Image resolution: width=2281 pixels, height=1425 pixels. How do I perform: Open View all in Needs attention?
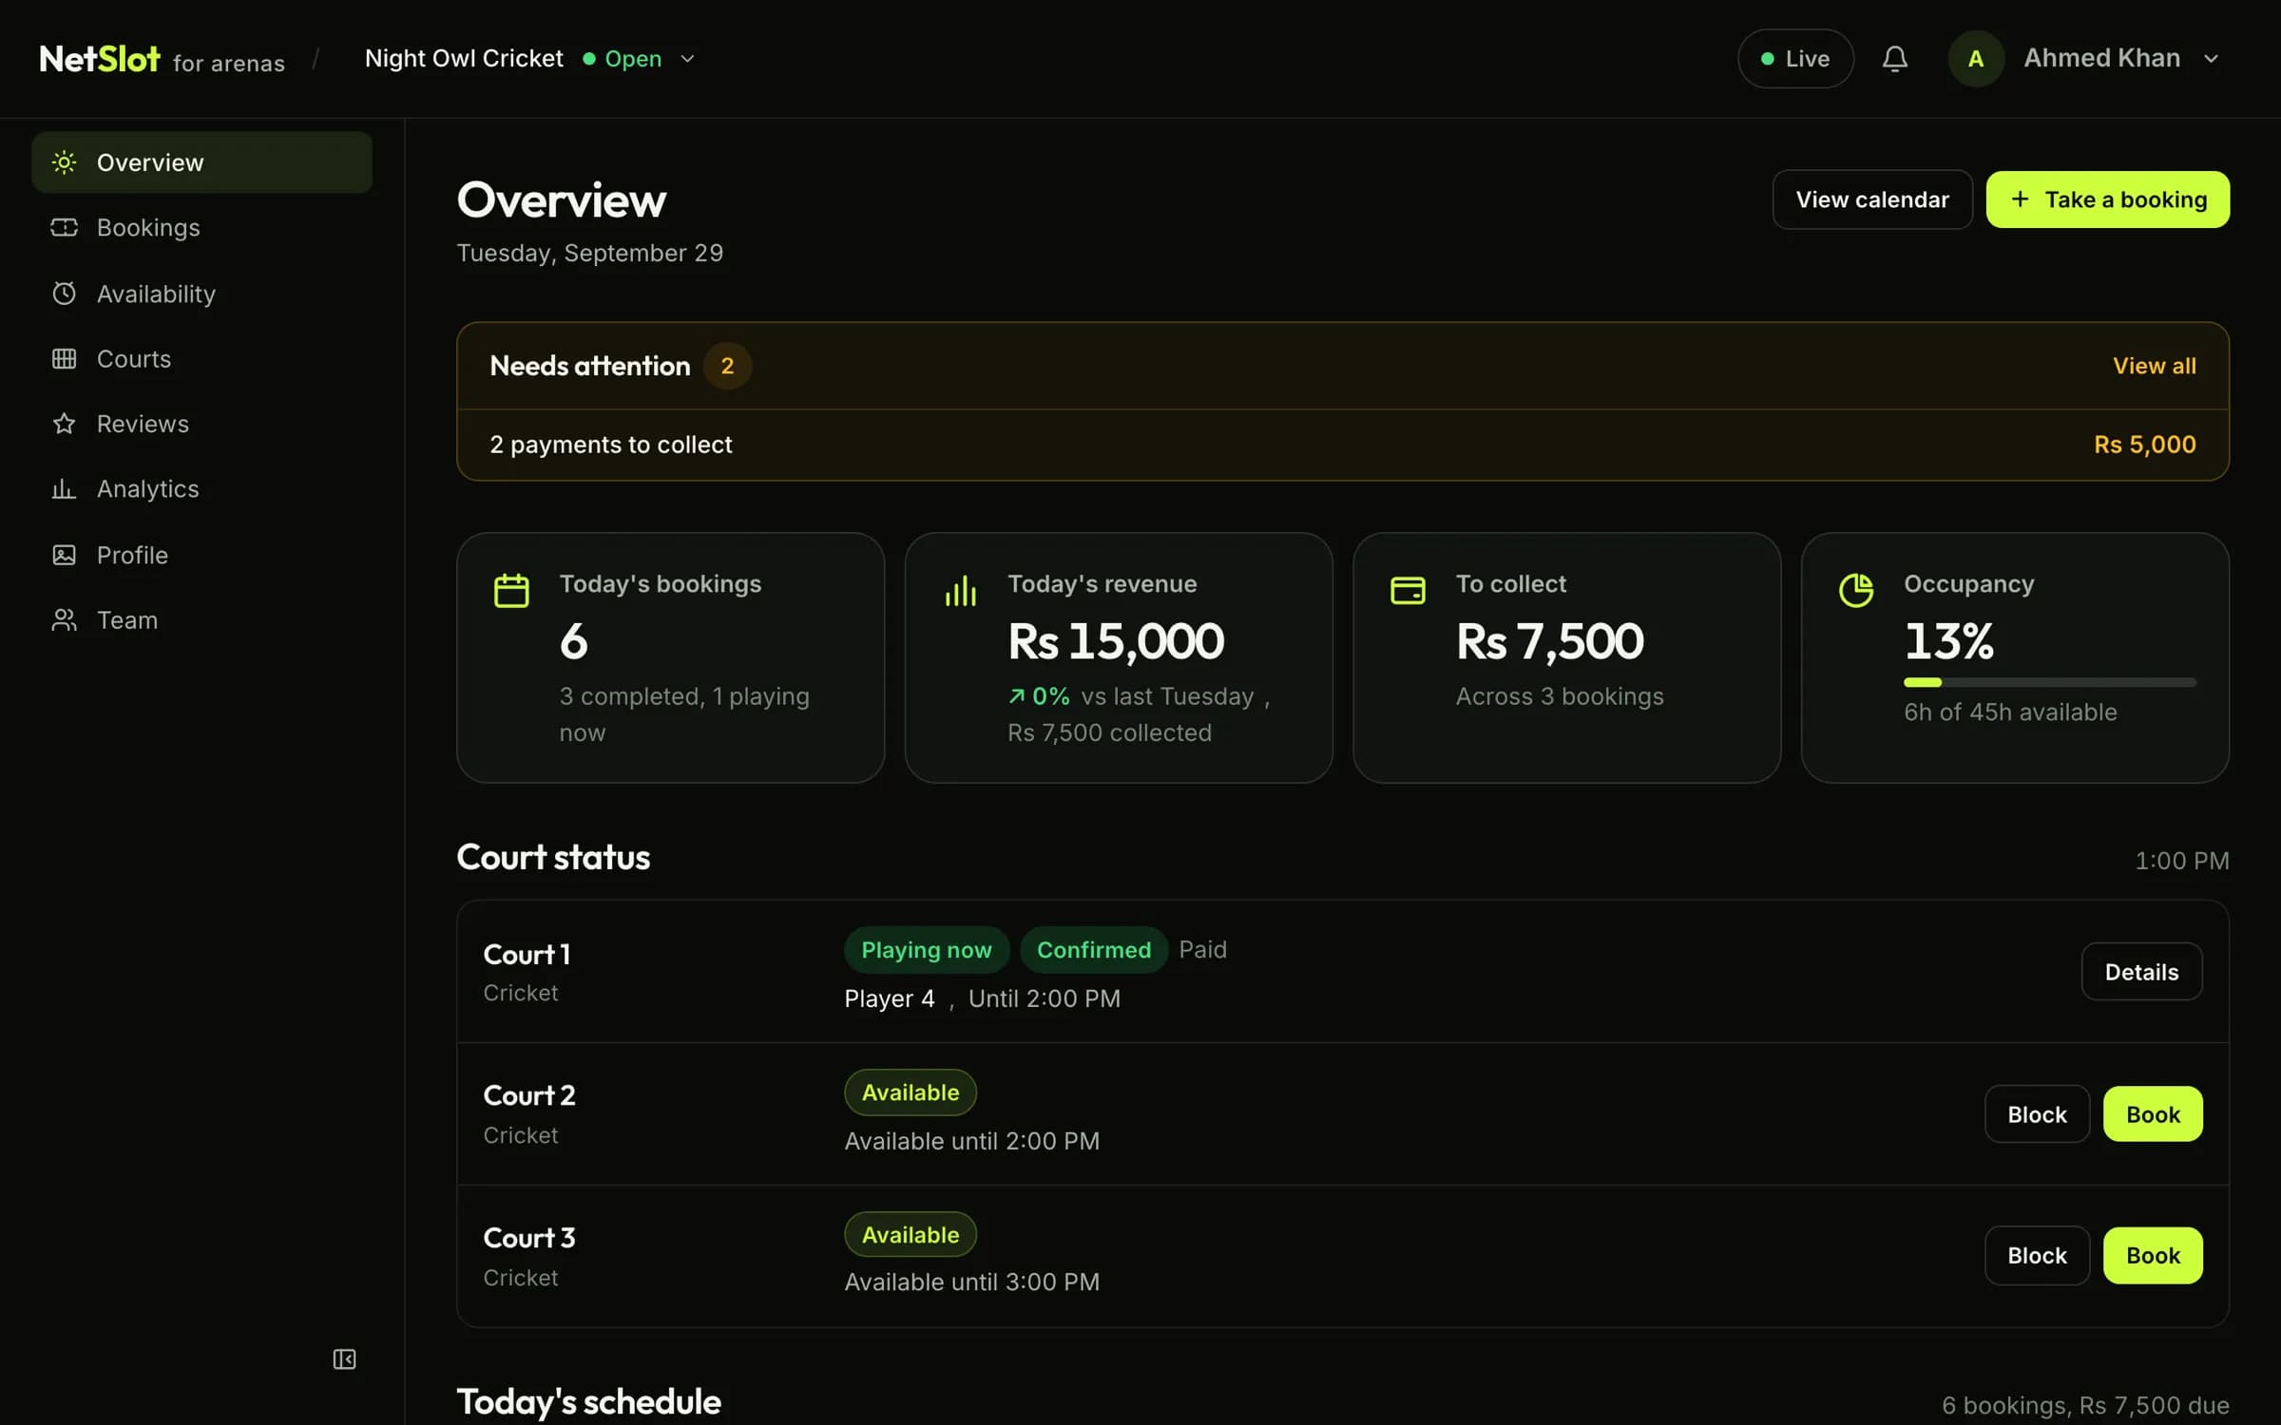(2154, 366)
